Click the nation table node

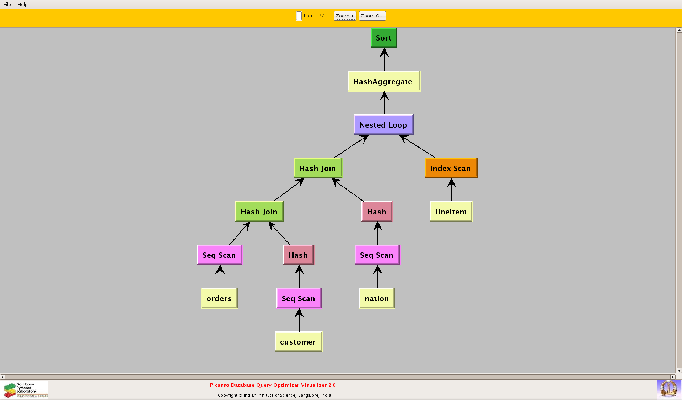click(x=377, y=298)
